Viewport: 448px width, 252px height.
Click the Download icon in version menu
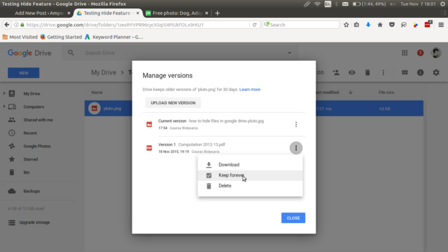209,164
